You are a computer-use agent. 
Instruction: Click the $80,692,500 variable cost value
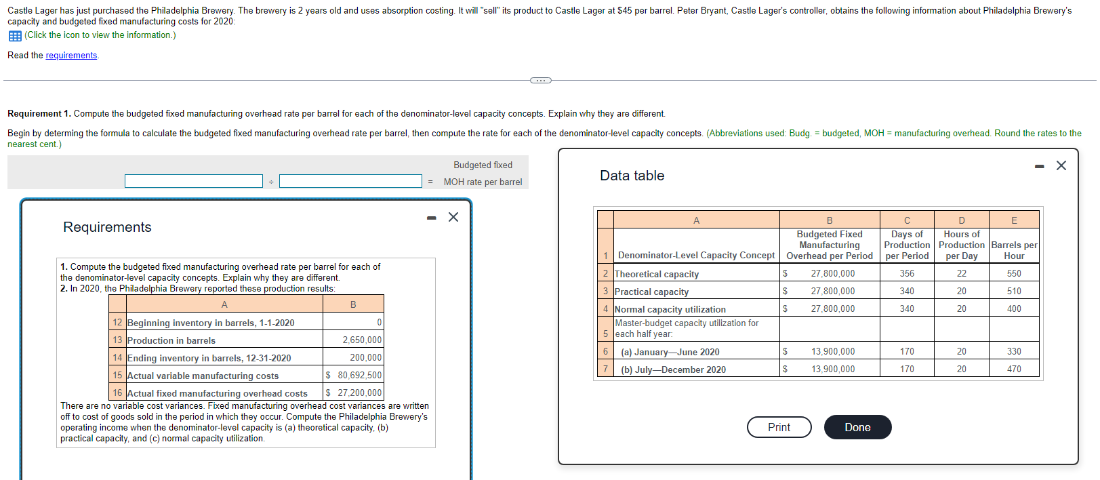354,375
